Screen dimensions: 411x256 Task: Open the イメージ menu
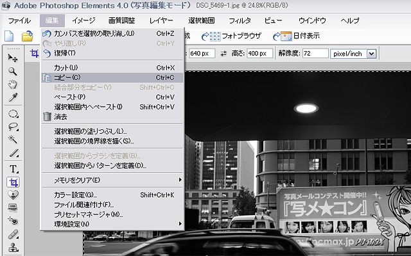[83, 20]
